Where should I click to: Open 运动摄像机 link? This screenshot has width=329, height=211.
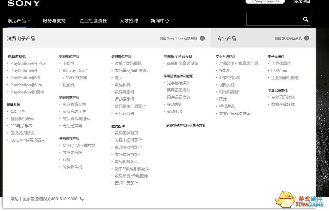(x=125, y=99)
